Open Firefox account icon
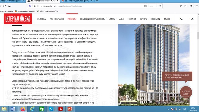This screenshot has height=112, width=199. click(191, 6)
